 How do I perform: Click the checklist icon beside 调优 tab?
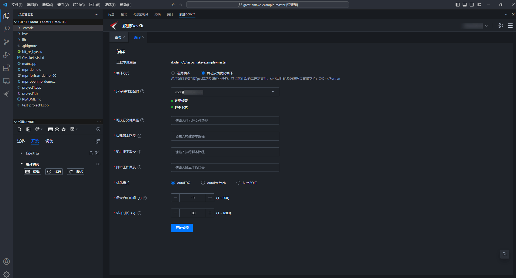point(98,141)
